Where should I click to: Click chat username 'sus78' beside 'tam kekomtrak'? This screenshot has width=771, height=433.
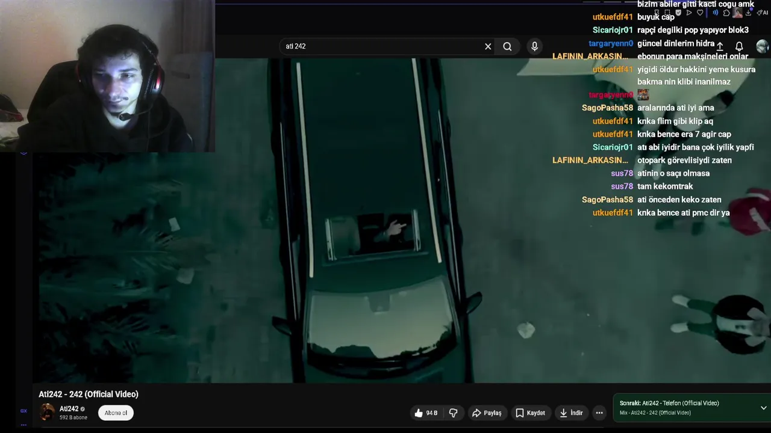(x=622, y=186)
